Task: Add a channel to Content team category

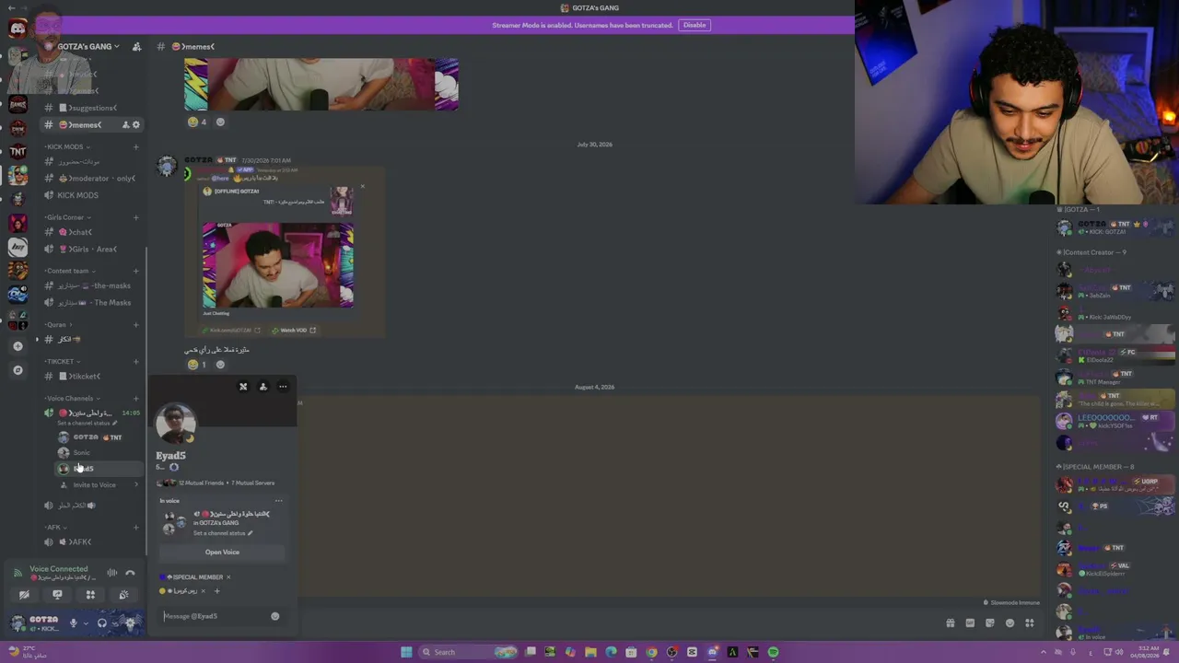Action: [135, 271]
